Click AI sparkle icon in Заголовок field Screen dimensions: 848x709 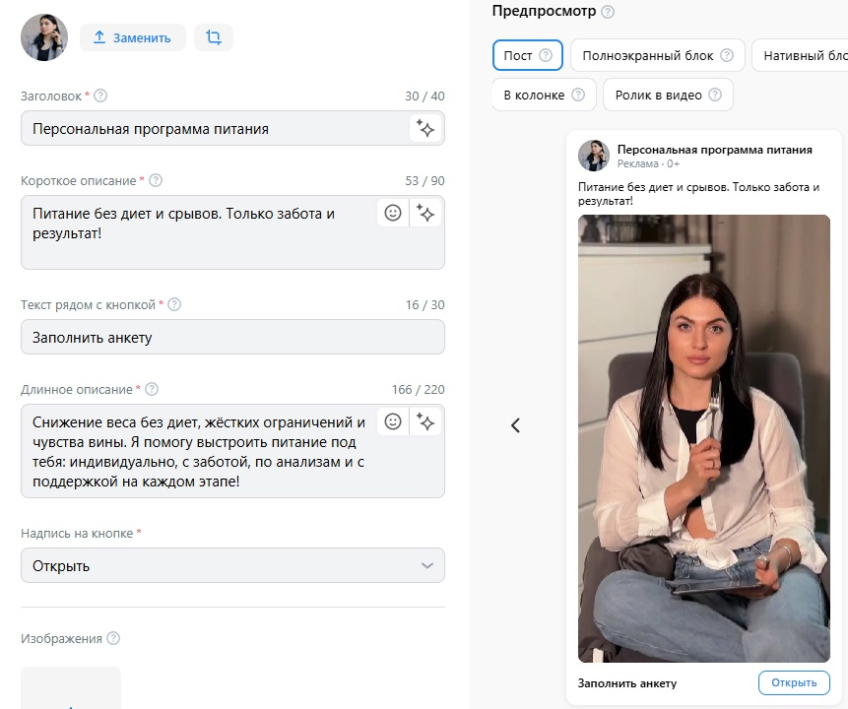point(425,129)
